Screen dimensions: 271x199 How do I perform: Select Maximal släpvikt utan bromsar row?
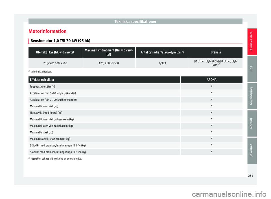[135, 139]
